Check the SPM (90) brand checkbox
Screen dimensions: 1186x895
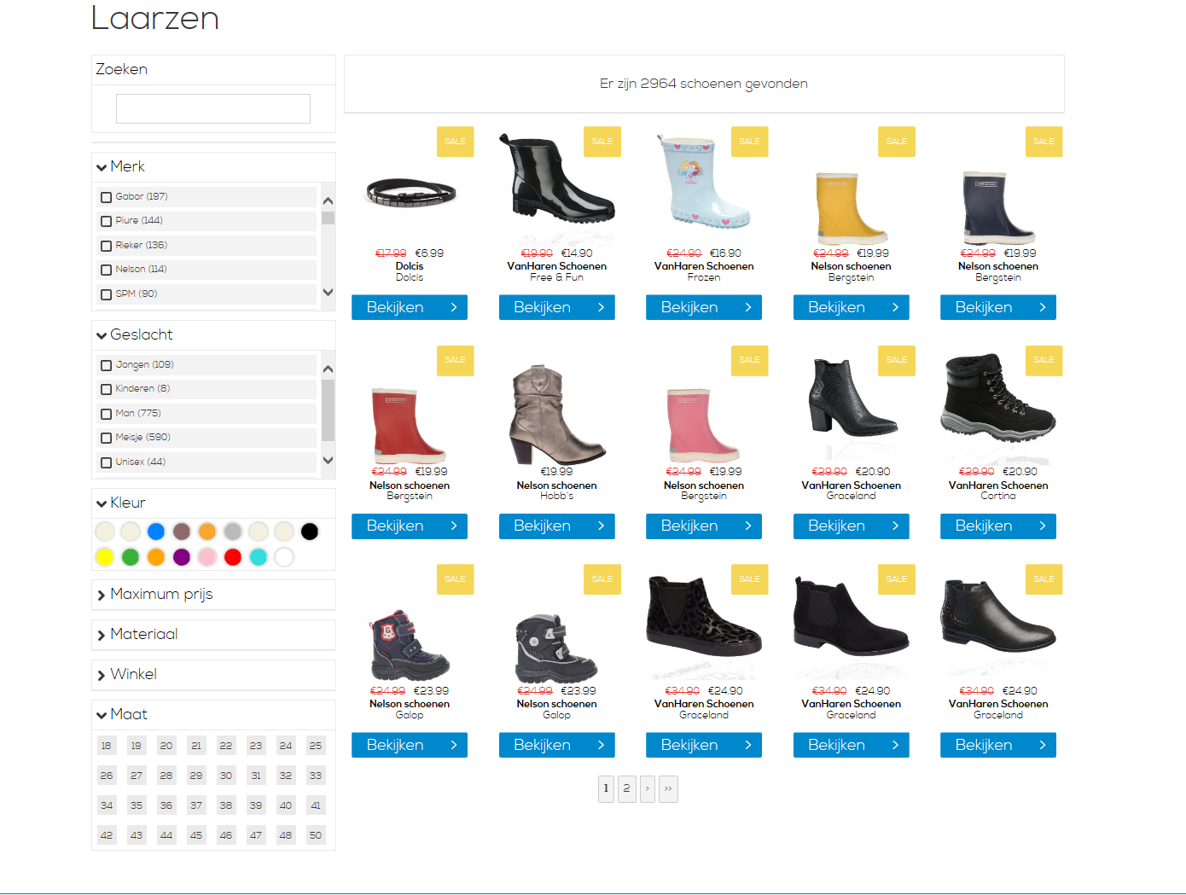(107, 294)
